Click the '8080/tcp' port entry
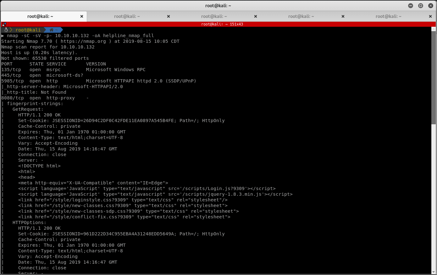 (13, 98)
